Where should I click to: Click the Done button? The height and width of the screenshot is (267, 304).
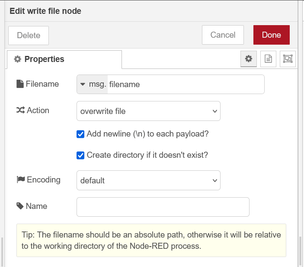[272, 35]
